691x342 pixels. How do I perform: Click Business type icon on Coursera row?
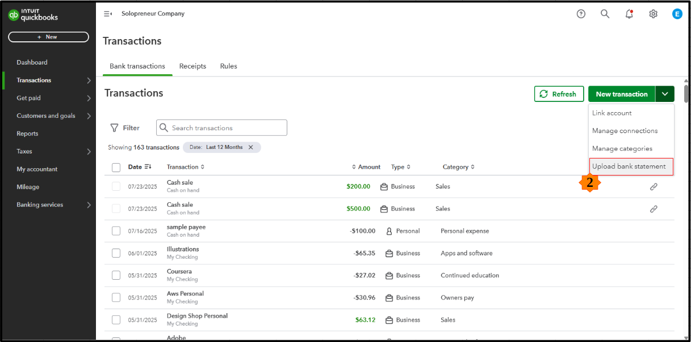[390, 275]
